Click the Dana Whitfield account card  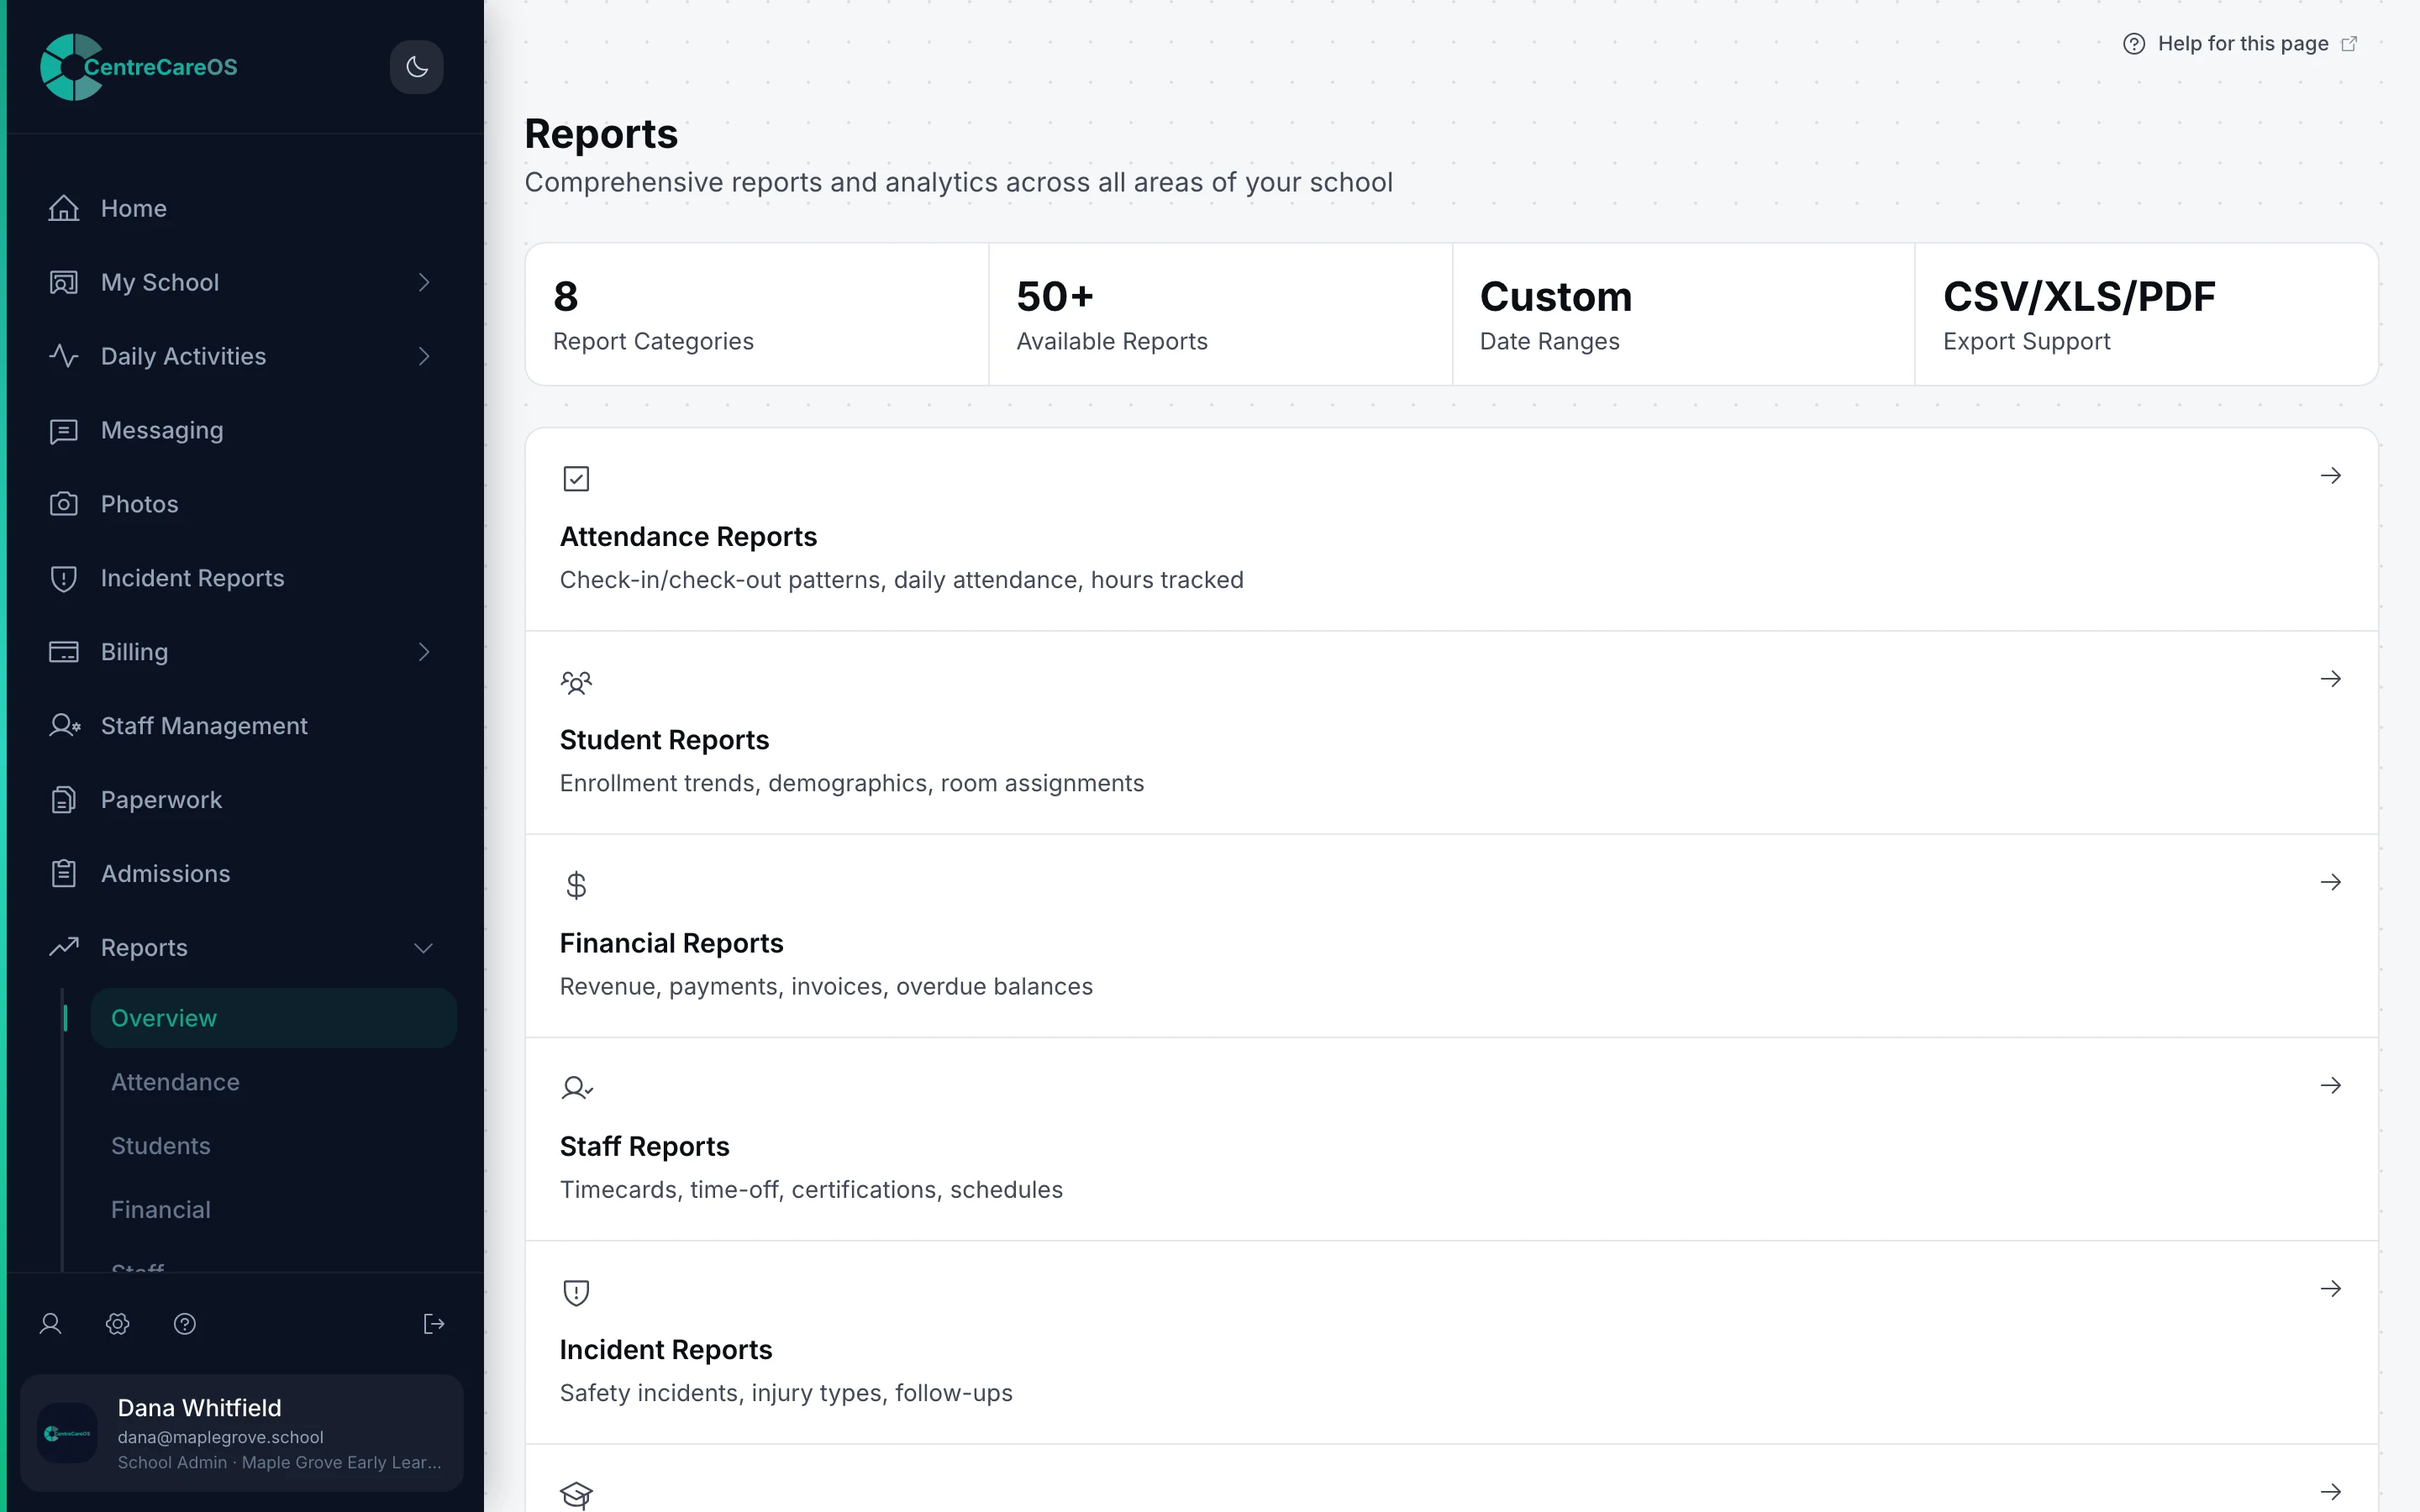[x=242, y=1433]
